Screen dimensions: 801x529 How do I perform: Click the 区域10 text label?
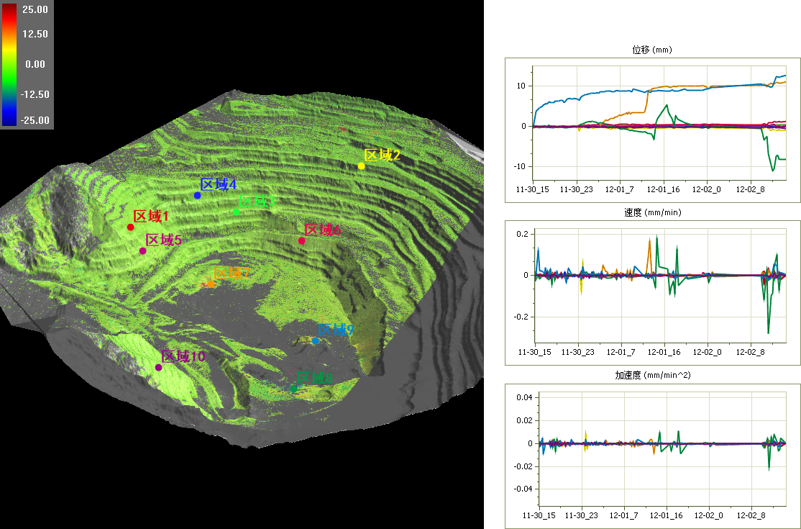pos(183,356)
